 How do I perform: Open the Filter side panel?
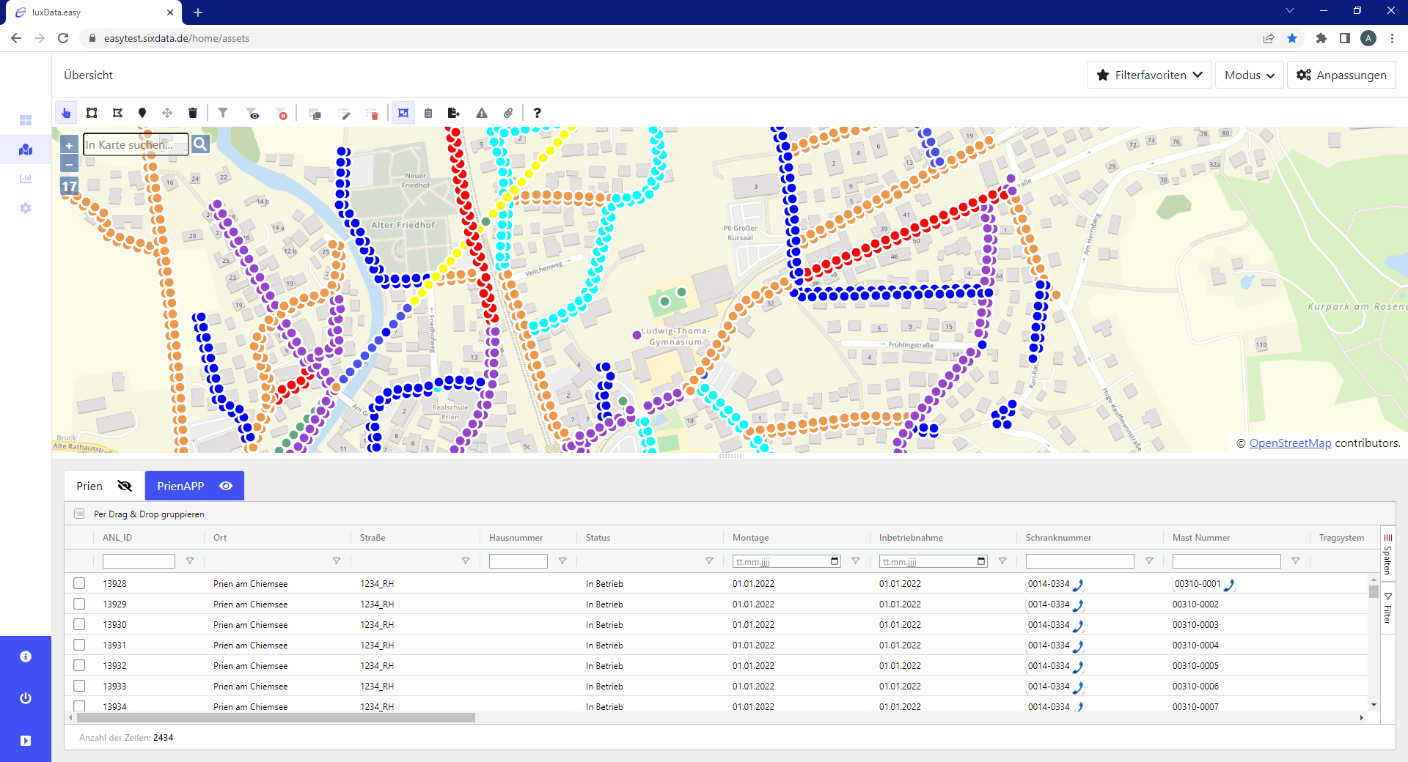[x=1387, y=608]
